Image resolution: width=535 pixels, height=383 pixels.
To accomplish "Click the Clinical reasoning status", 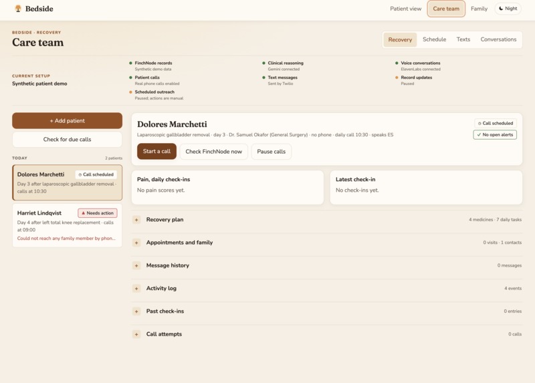I will [282, 66].
